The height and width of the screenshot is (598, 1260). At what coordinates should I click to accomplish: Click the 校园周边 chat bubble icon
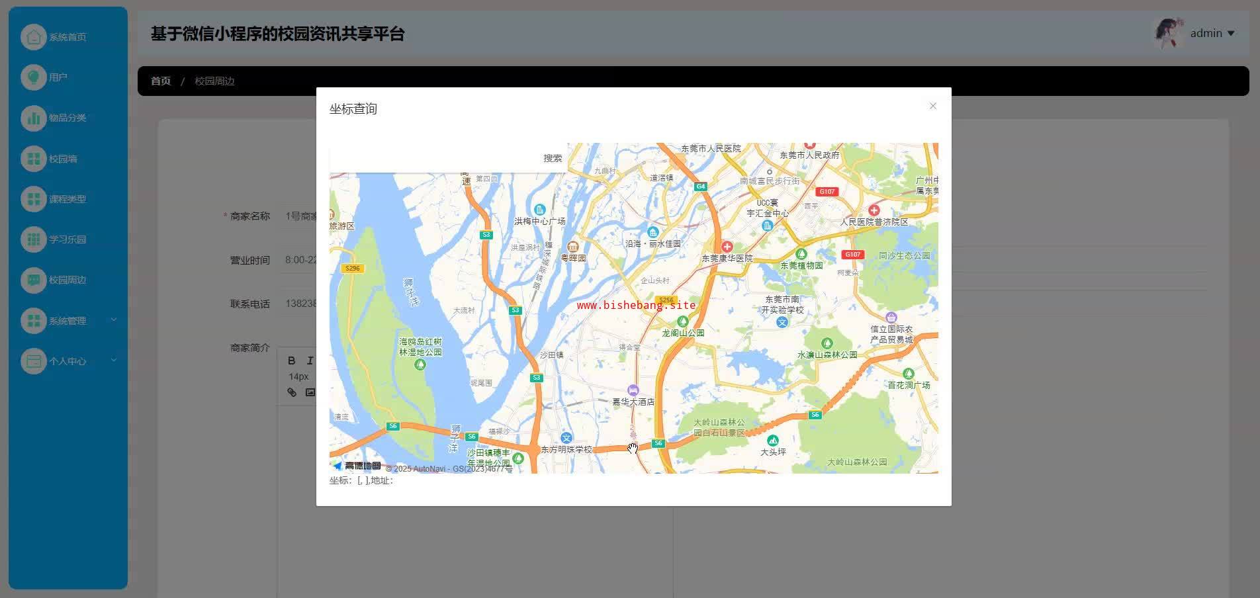point(33,280)
